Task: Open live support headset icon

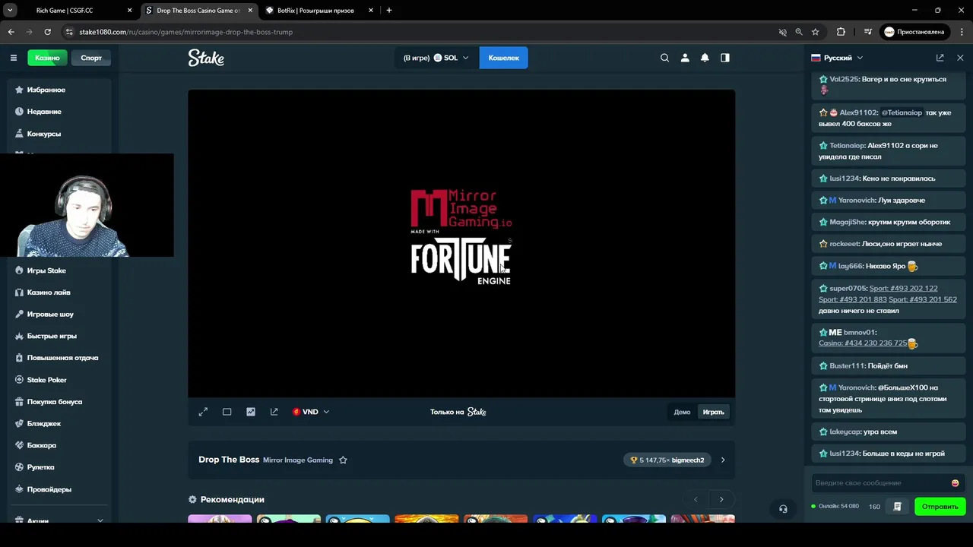Action: pyautogui.click(x=783, y=509)
